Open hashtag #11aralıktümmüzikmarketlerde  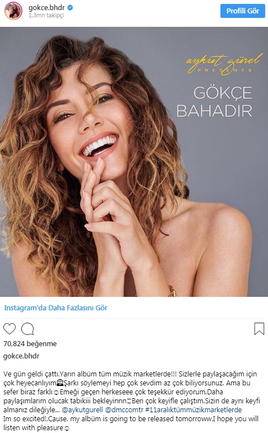click(x=193, y=410)
